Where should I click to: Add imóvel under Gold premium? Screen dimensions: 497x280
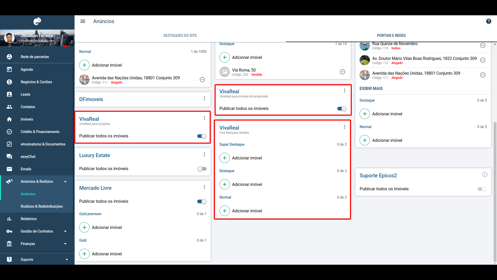tap(84, 227)
